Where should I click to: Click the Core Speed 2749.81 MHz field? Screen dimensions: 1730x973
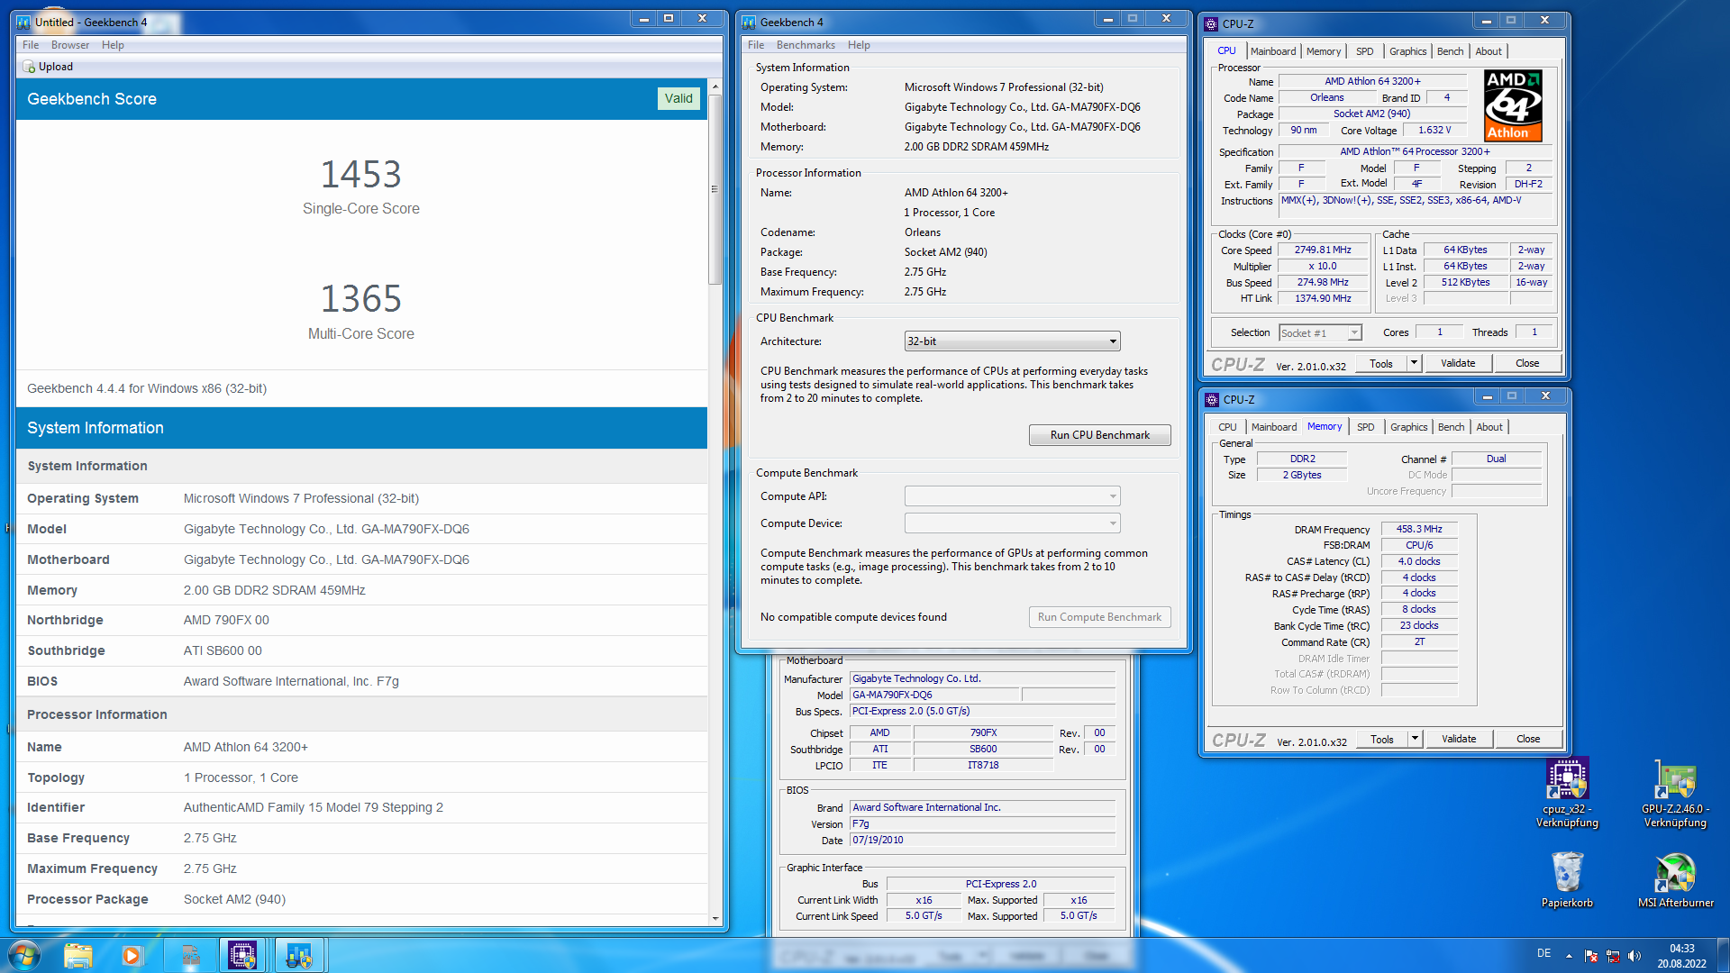pos(1323,250)
